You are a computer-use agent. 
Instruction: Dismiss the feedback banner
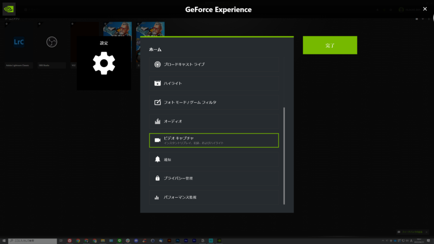(427, 232)
